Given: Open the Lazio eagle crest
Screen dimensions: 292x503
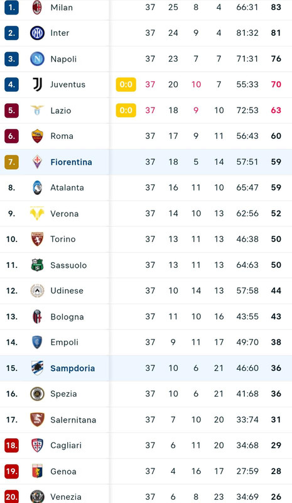Looking at the screenshot, I should tap(37, 110).
